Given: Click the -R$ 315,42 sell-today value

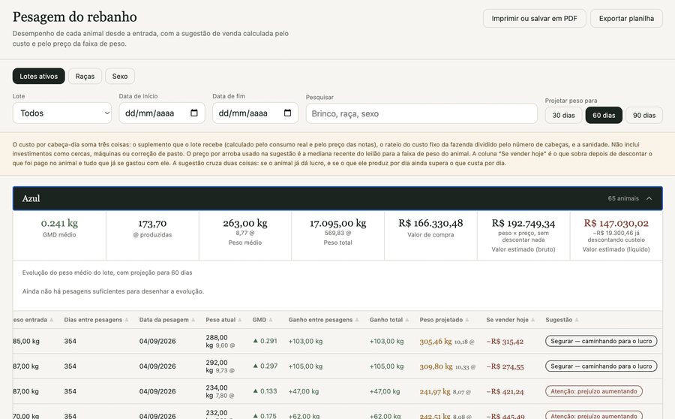Looking at the screenshot, I should click(x=505, y=342).
